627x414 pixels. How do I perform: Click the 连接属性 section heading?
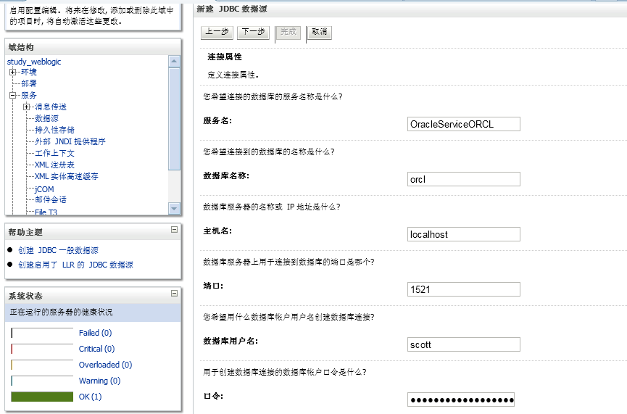pyautogui.click(x=225, y=57)
